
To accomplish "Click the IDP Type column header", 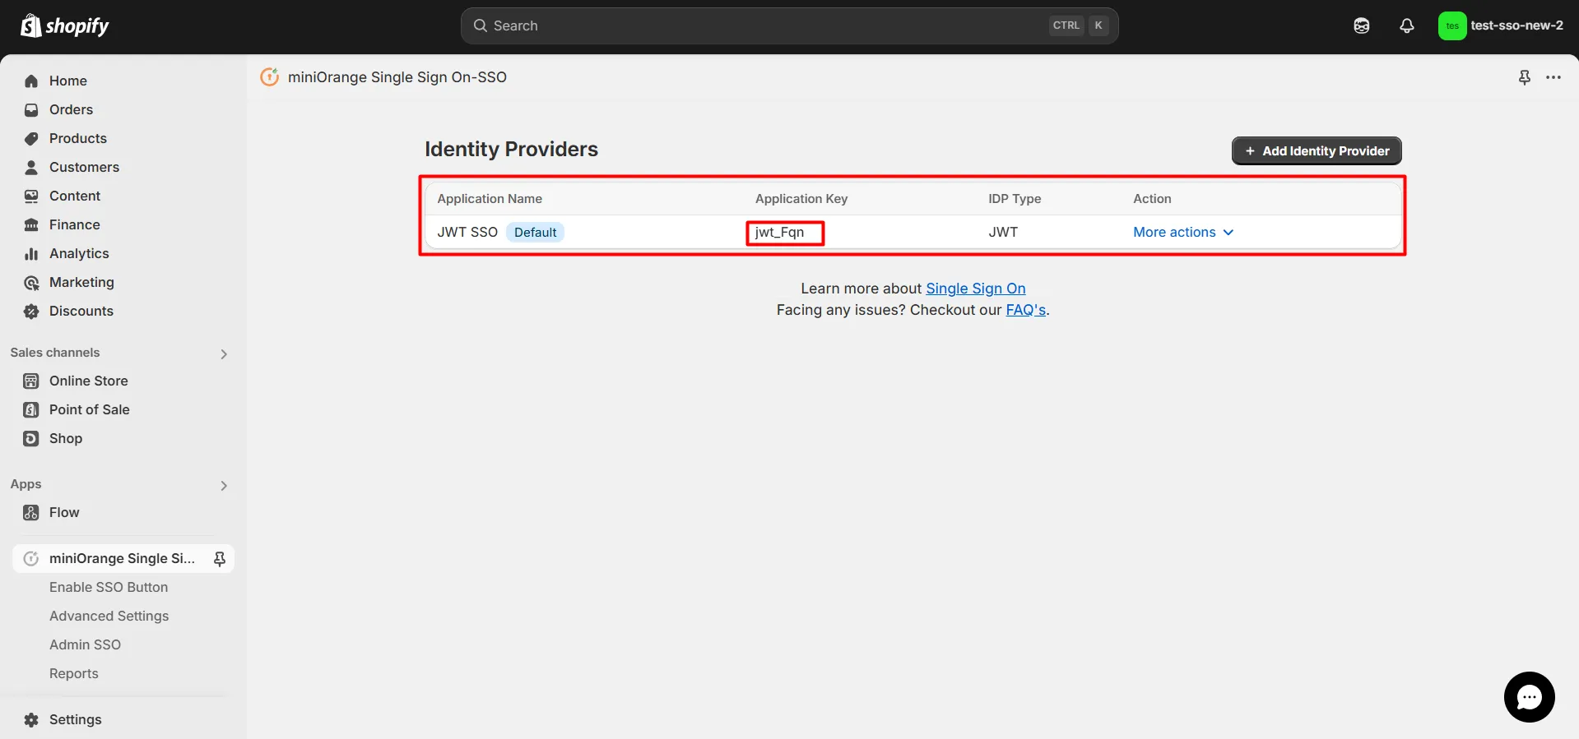I will [1015, 199].
